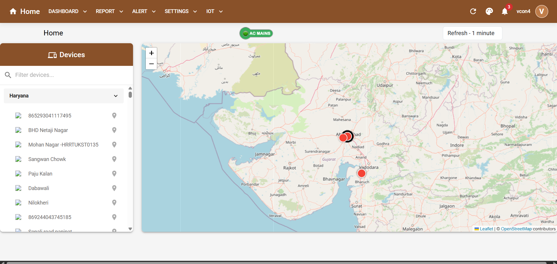Focus the Filter devices search field

[x=67, y=75]
